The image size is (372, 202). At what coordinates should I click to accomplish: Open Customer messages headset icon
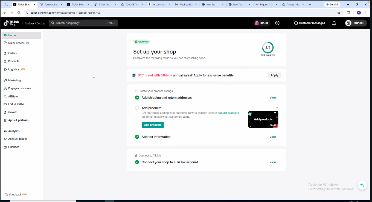296,23
